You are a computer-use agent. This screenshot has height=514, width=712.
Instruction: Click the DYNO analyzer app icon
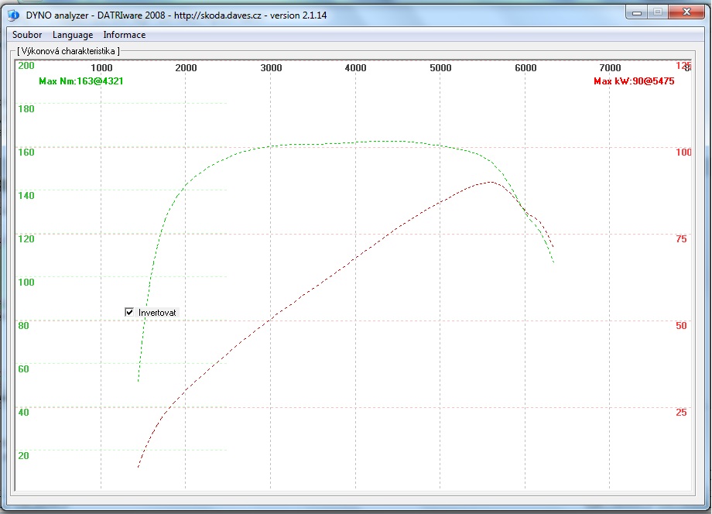point(13,15)
